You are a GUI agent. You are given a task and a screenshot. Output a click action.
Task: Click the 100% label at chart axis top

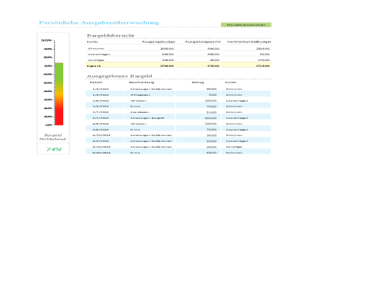point(46,40)
